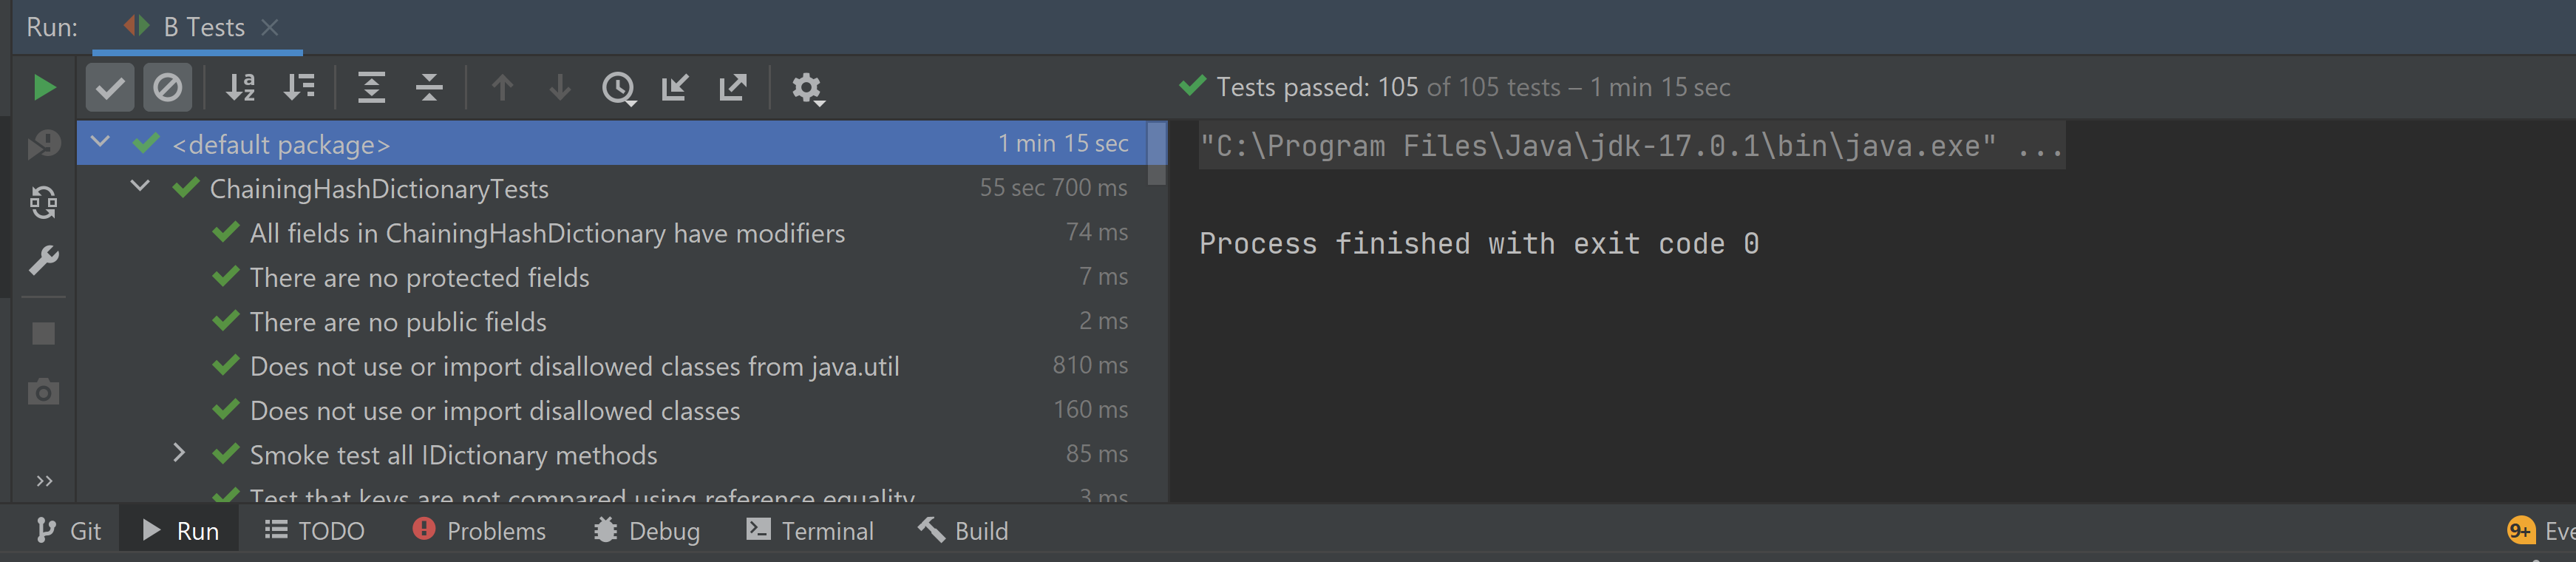Collapse ChainingHashDictionaryTests node

[140, 186]
